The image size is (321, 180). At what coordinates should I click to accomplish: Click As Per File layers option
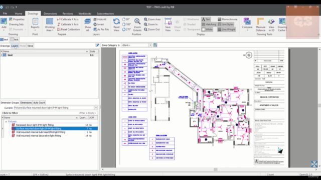[x=101, y=29]
